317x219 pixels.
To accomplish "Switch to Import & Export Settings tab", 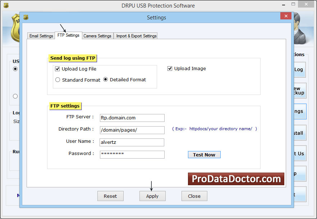I will click(x=135, y=36).
